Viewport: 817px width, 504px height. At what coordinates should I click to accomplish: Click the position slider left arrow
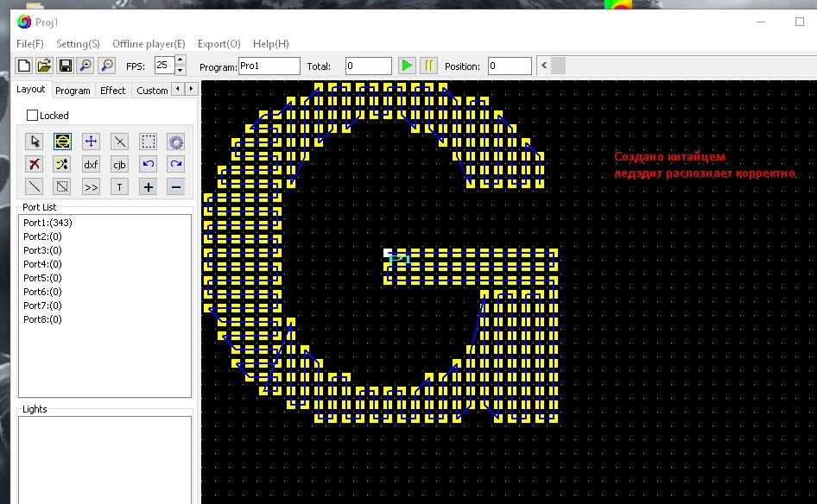click(x=544, y=66)
